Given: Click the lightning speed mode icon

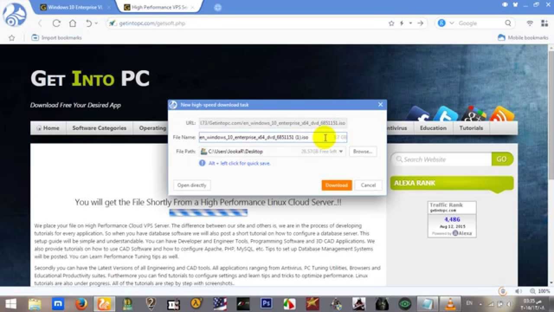Looking at the screenshot, I should coord(402,23).
